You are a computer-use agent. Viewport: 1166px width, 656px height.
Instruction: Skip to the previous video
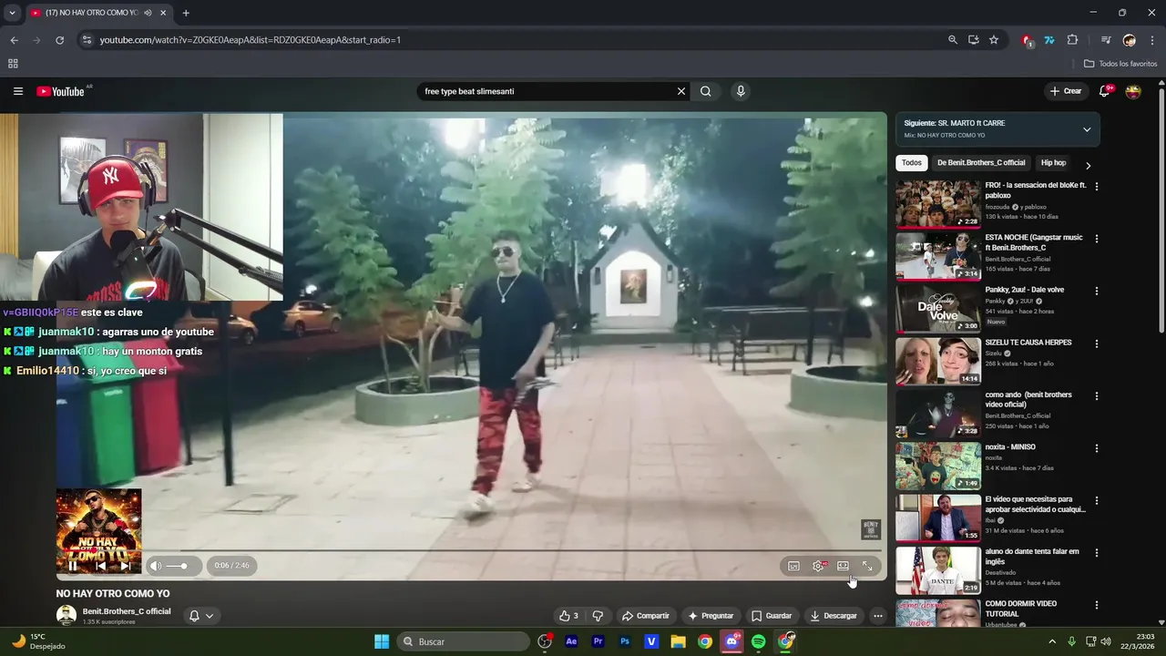[x=100, y=566]
